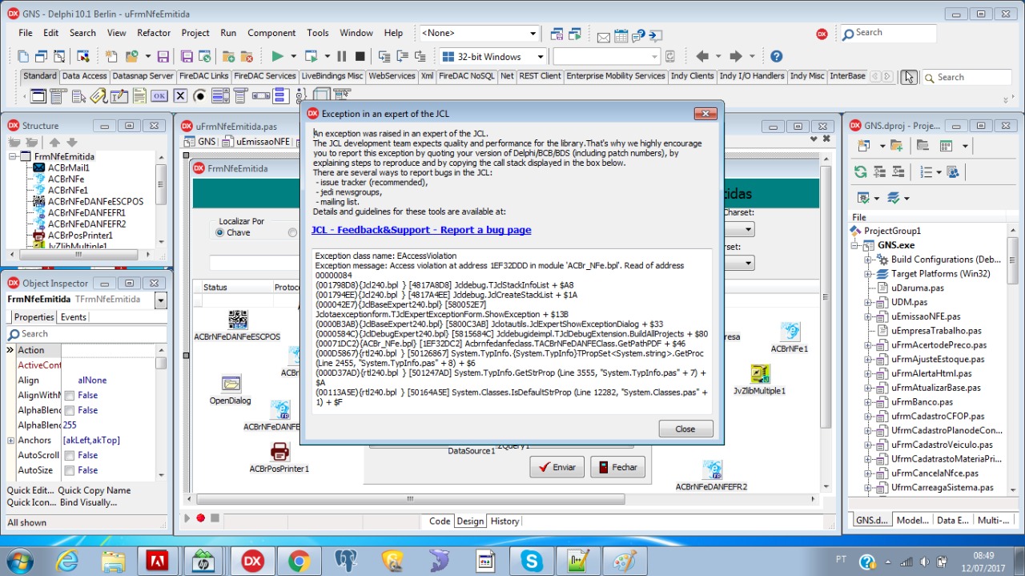Click Bind Visually link in Object Inspector
The image size is (1025, 576).
click(88, 502)
